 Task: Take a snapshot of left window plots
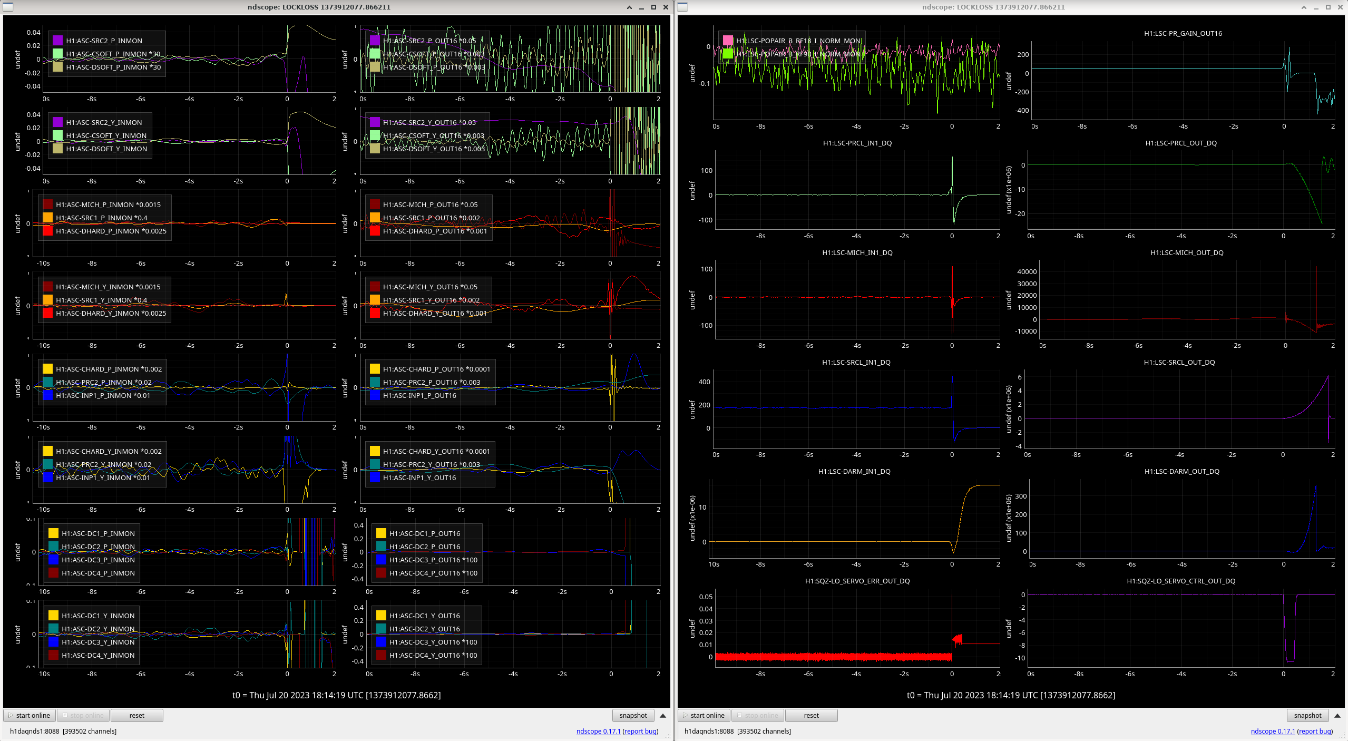[x=633, y=715]
